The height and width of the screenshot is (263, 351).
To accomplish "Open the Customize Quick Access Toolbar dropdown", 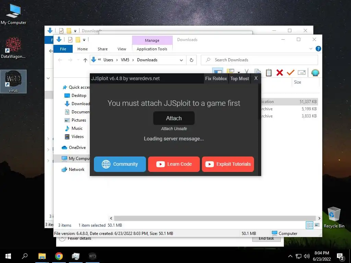I will [x=84, y=40].
